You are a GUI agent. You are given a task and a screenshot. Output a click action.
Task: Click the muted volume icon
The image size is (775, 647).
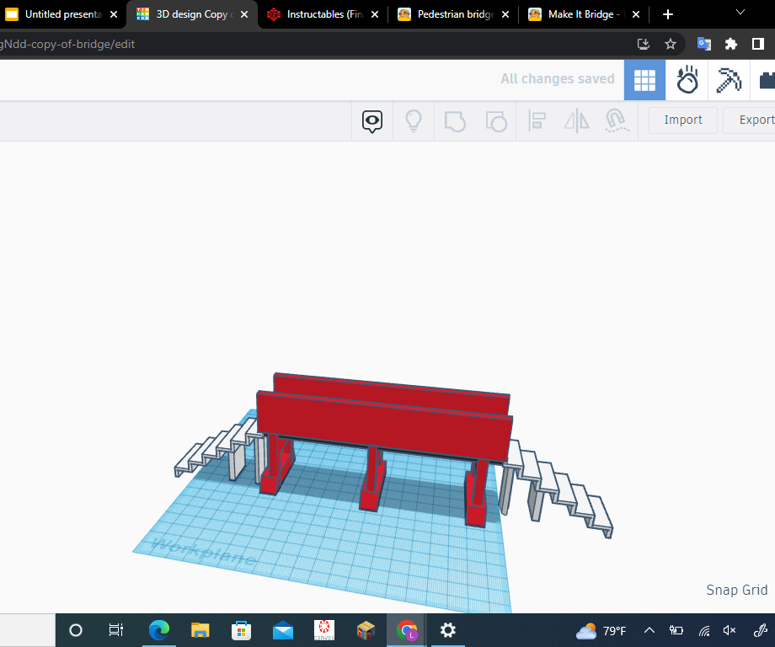tap(730, 630)
